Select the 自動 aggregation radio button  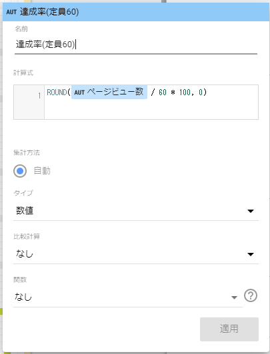(20, 171)
